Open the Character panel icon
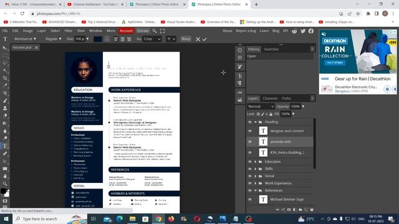 coord(239,76)
